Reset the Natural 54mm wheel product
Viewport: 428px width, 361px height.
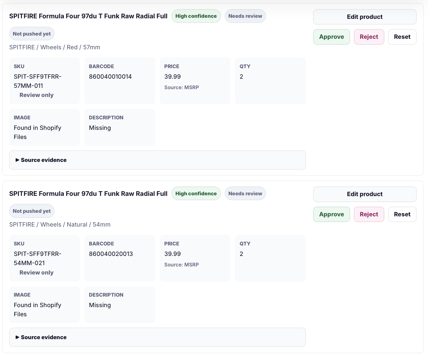402,214
